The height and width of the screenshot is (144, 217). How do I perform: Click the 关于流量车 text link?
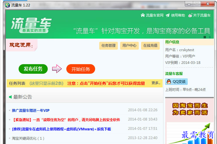point(202,15)
